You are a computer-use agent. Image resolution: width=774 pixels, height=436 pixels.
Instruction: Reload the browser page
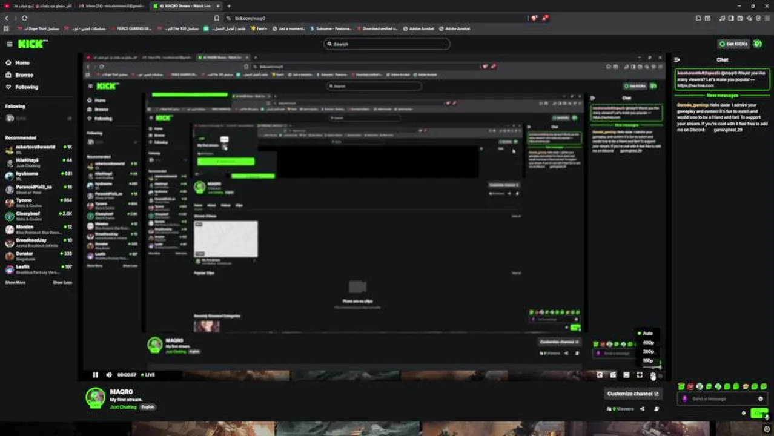pos(24,18)
